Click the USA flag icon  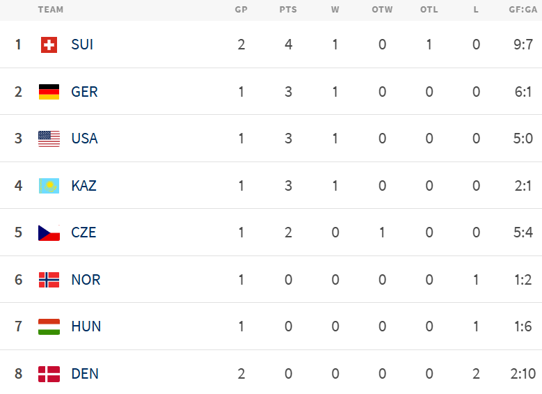click(49, 139)
